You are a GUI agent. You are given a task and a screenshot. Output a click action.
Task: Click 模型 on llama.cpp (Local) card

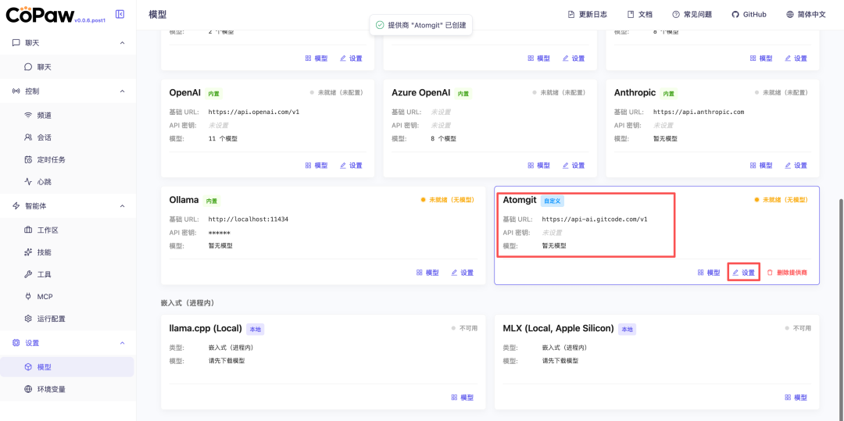coord(463,398)
